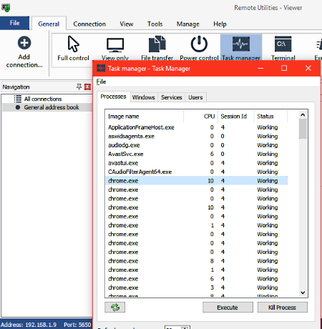Click Address 192.168.1.9 in status bar
Image resolution: width=322 pixels, height=329 pixels.
click(x=29, y=325)
